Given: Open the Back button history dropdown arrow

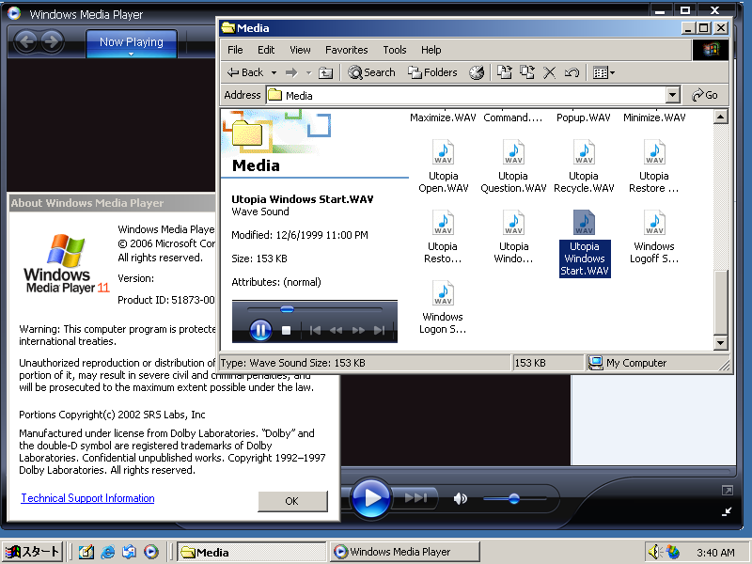Looking at the screenshot, I should coord(274,73).
